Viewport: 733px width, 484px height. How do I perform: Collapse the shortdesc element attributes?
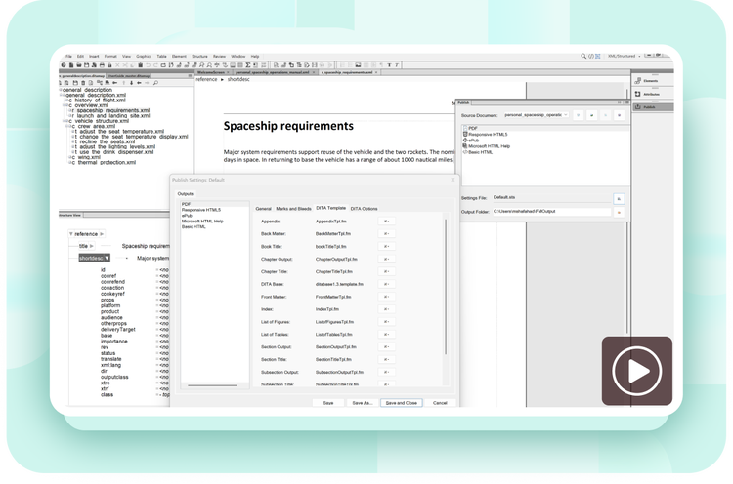[108, 259]
